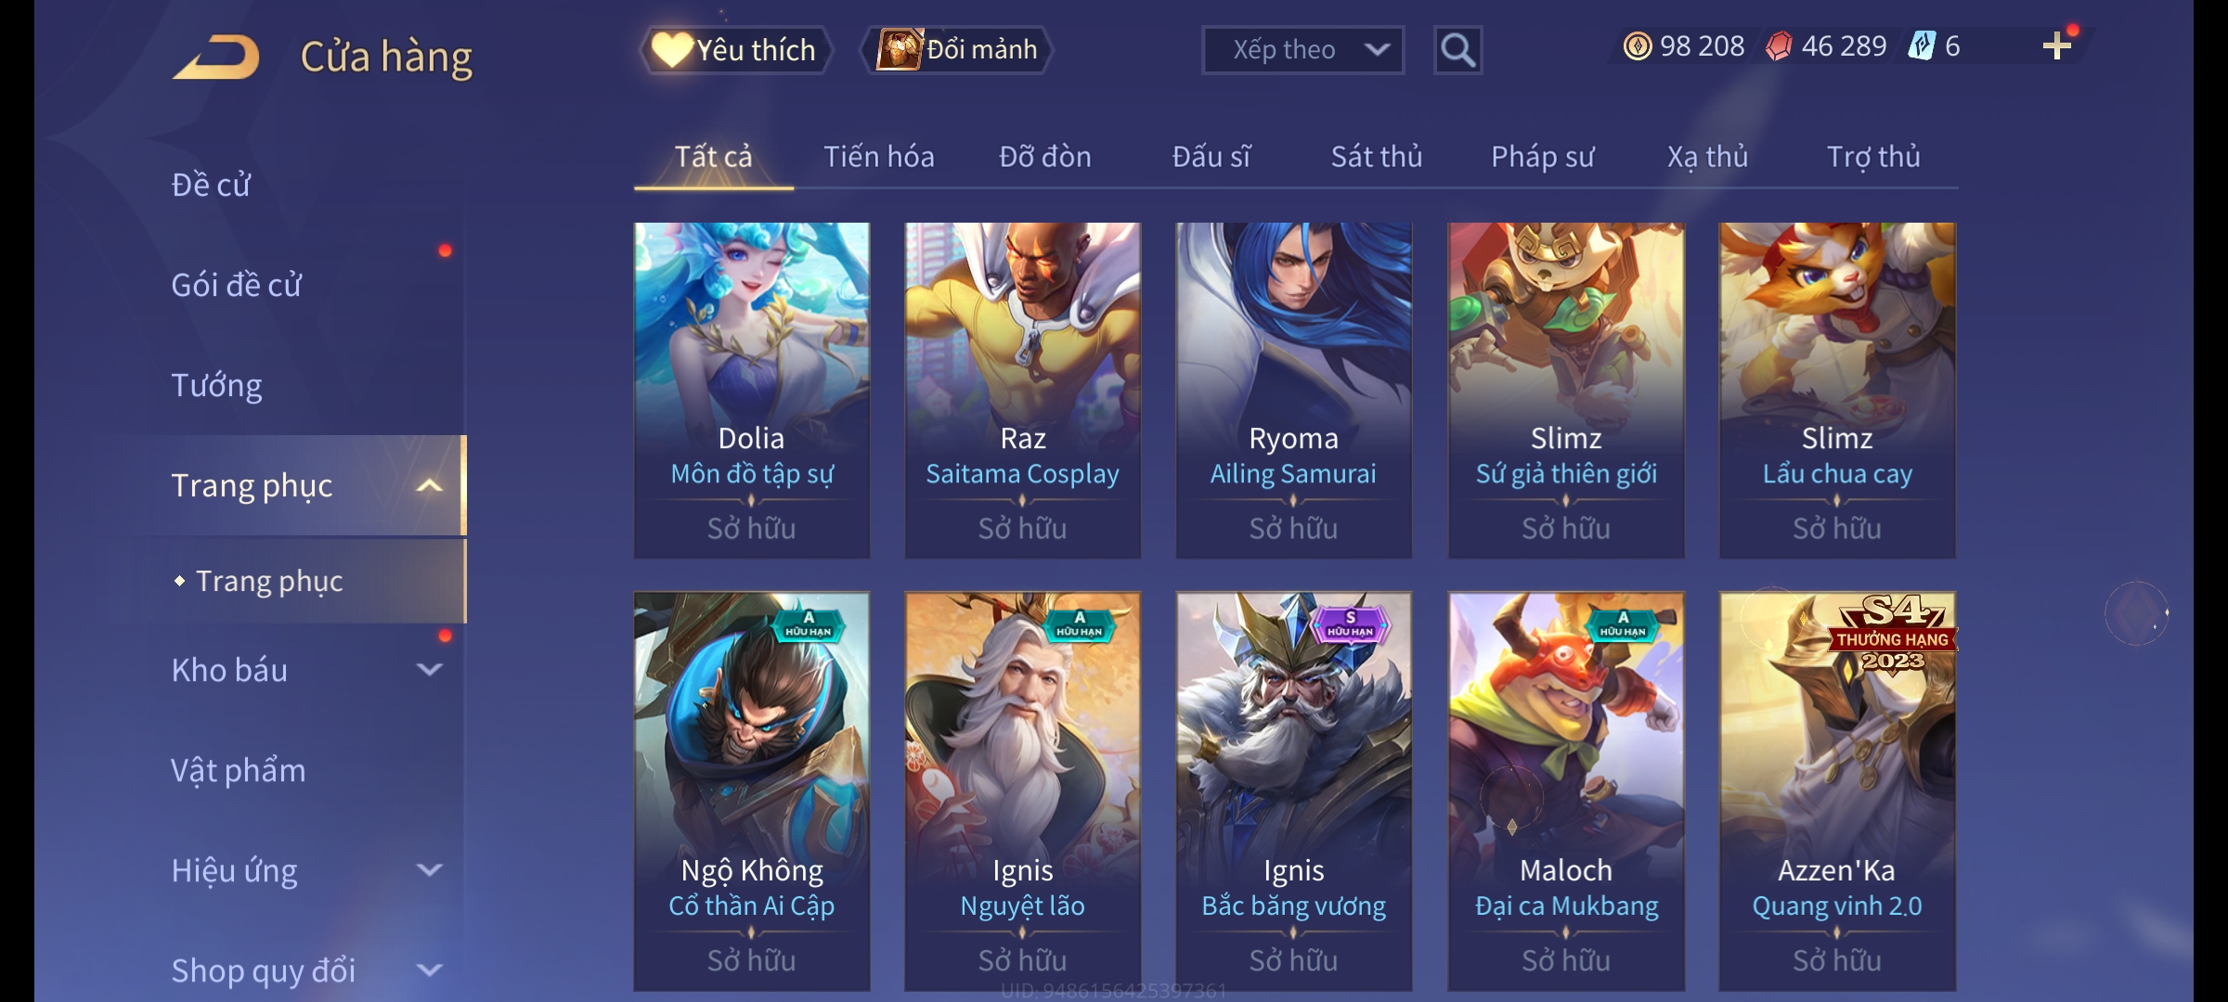Tap the golden back arrow icon
Screen dimensions: 2228x1002
point(215,57)
